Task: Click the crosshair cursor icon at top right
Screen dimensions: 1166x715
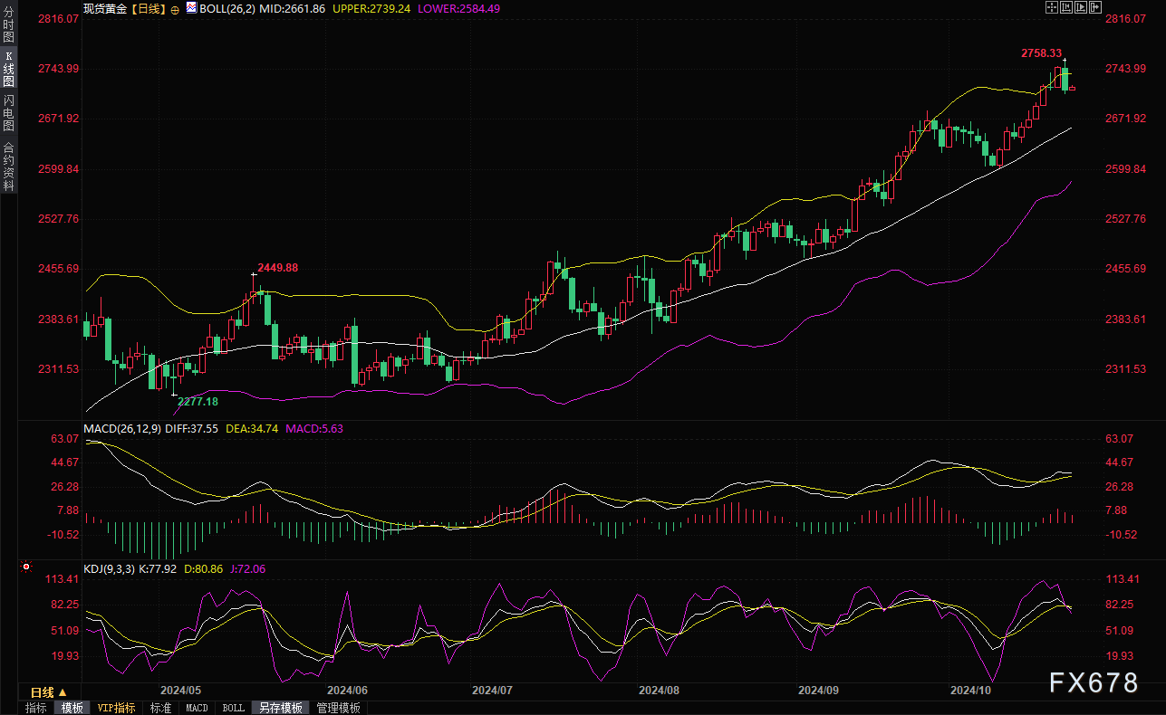Action: (1052, 7)
